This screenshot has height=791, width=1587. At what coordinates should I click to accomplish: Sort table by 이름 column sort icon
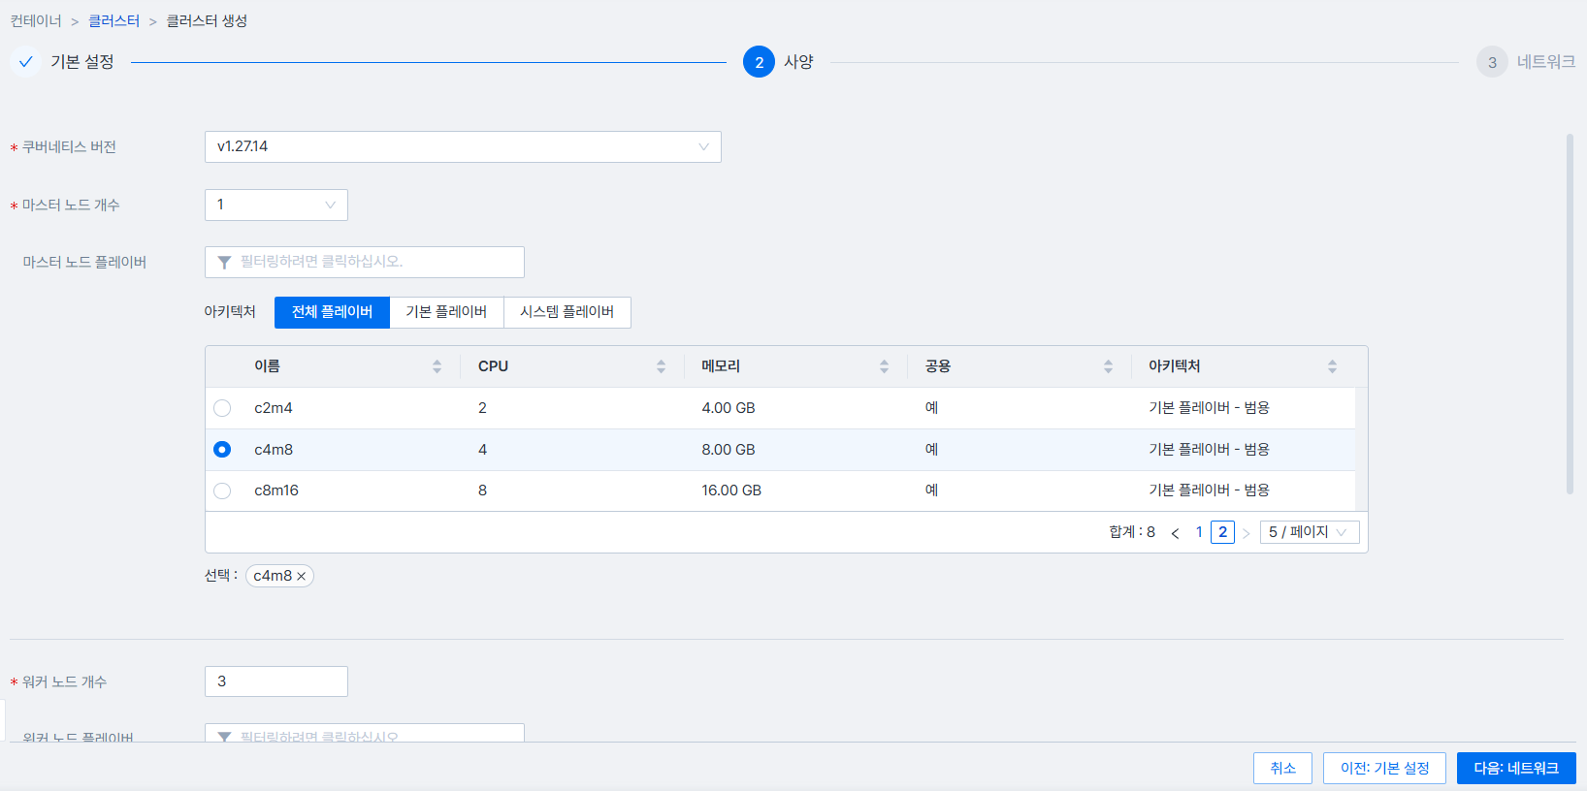tap(437, 366)
